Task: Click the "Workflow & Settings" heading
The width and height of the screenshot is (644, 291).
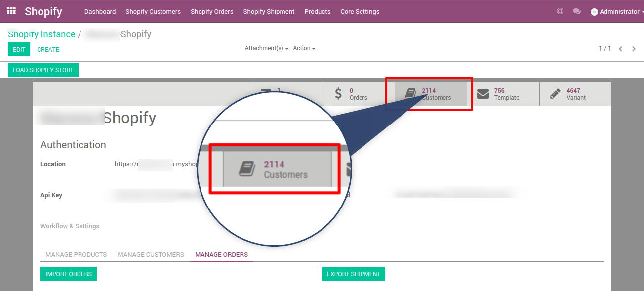Action: (70, 226)
